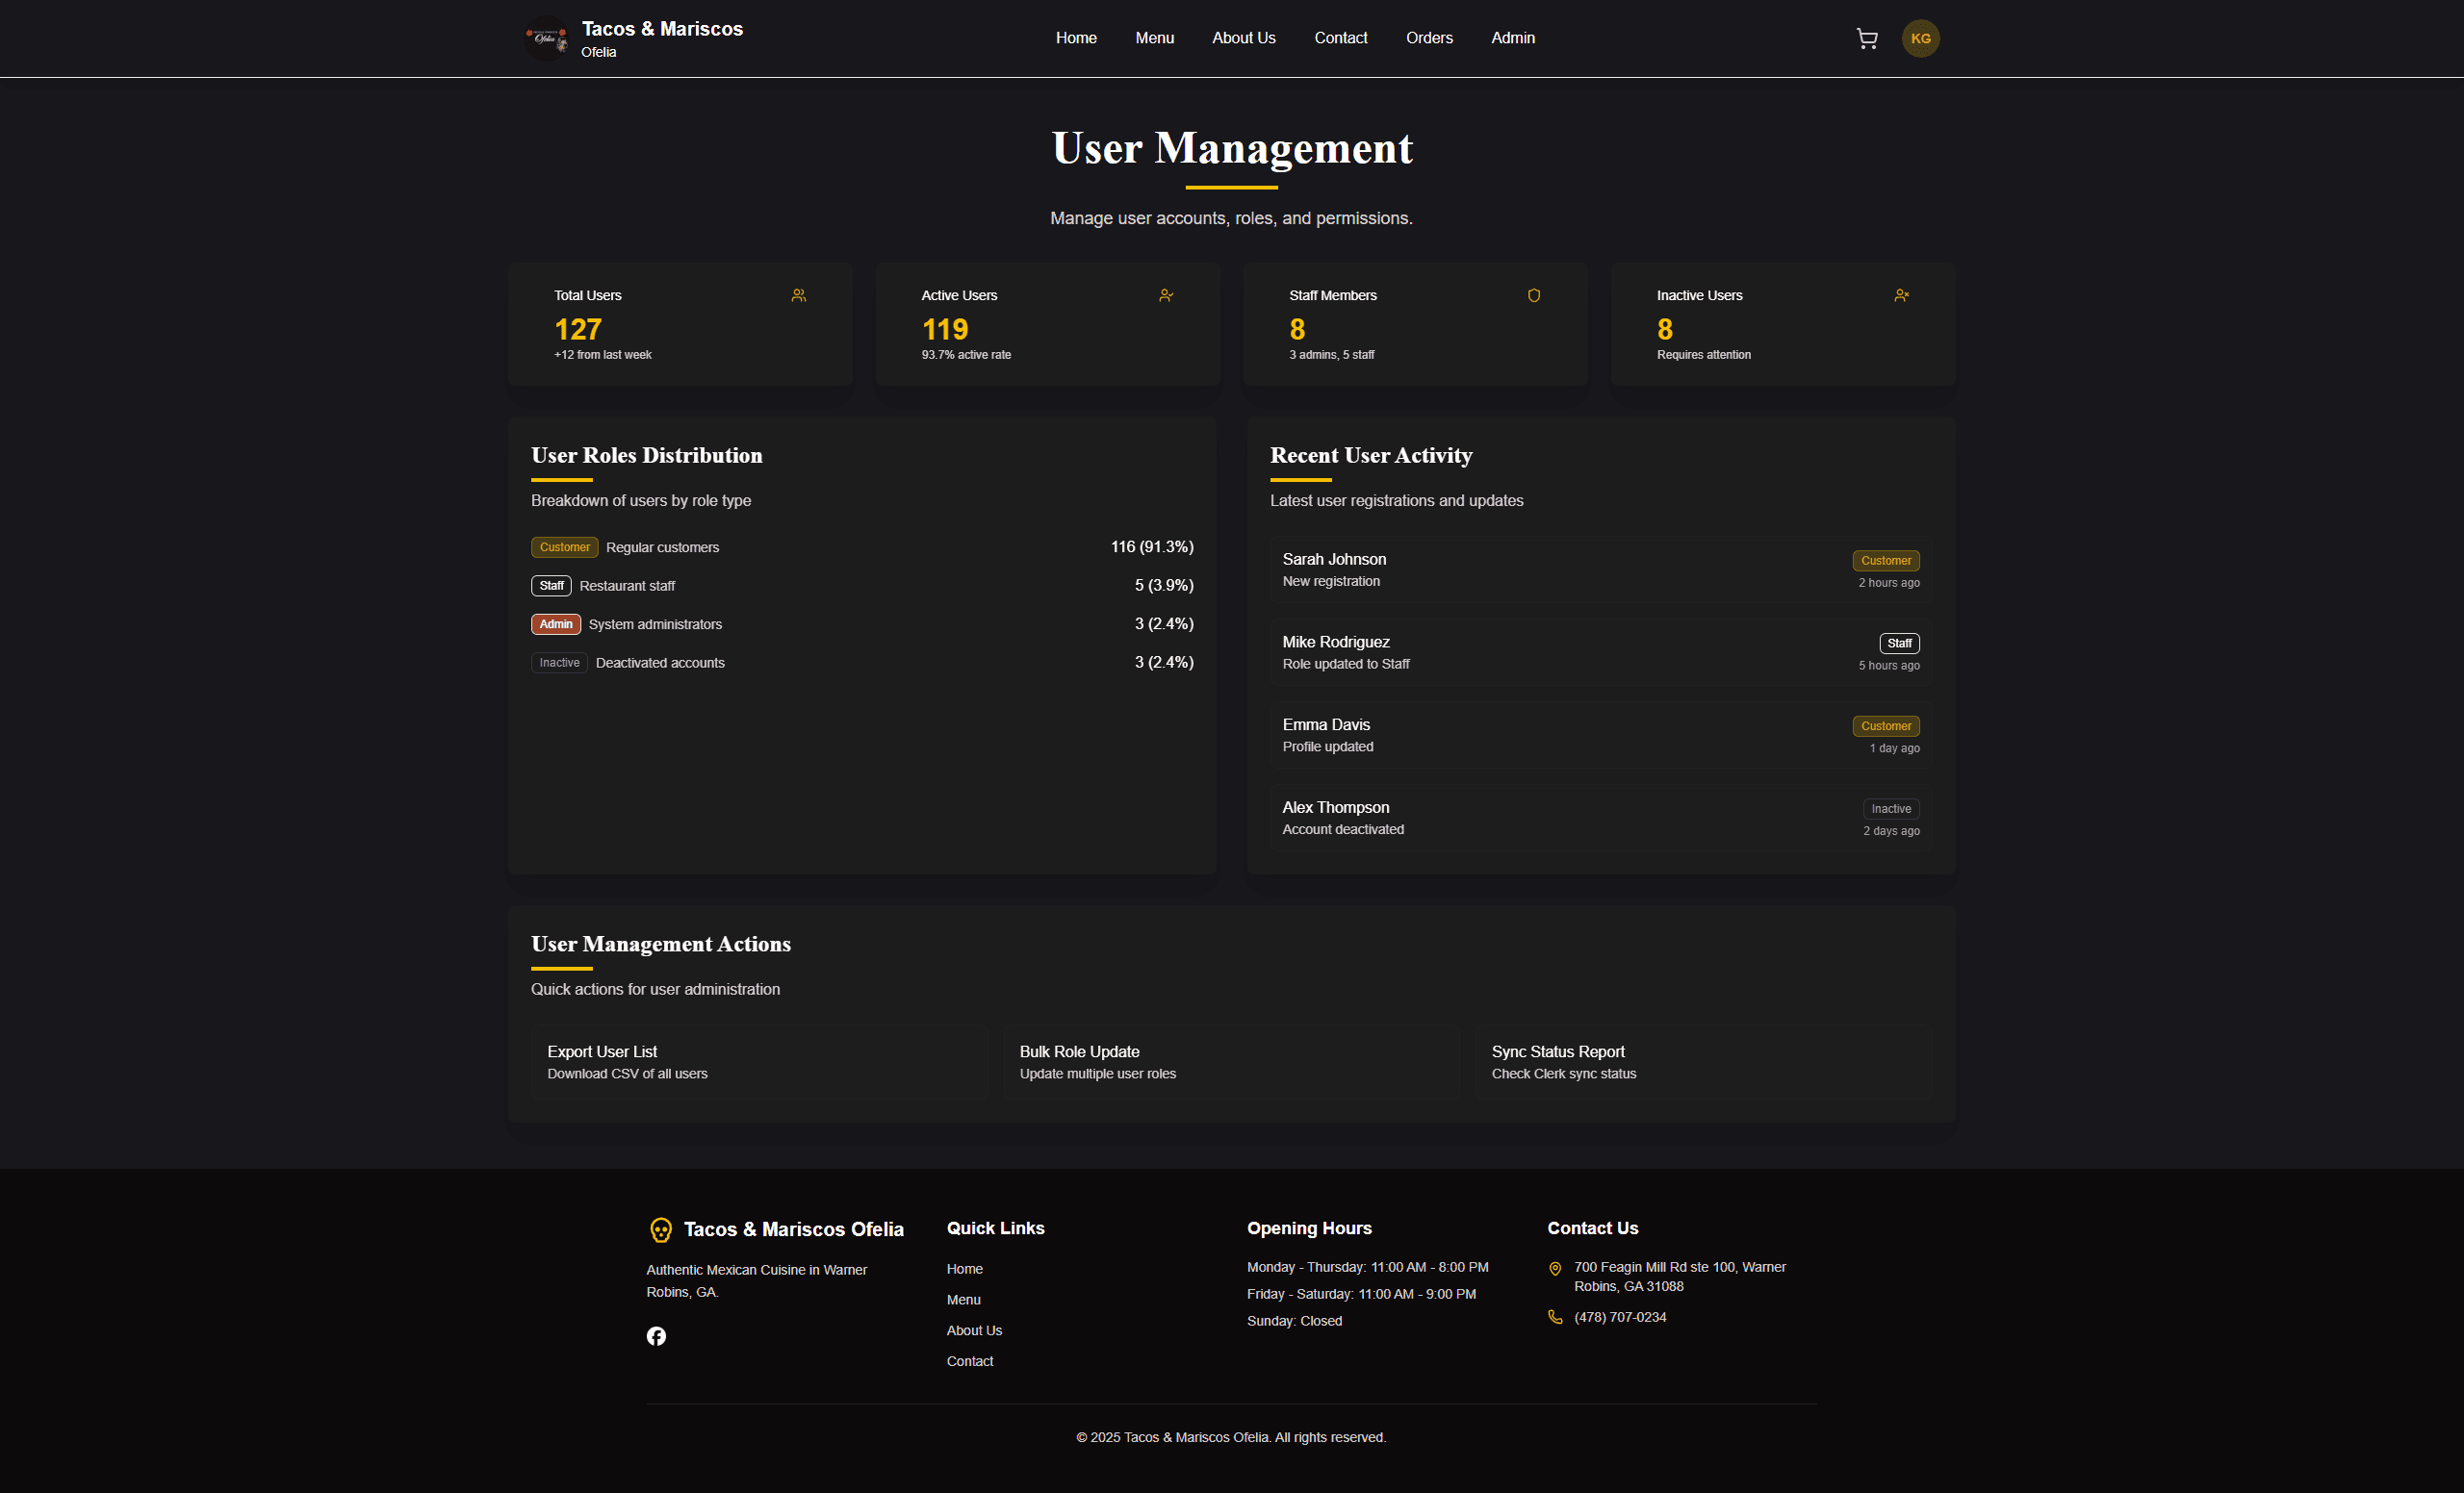Image resolution: width=2464 pixels, height=1493 pixels.
Task: Click the Staff Members shield icon
Action: tap(1533, 295)
